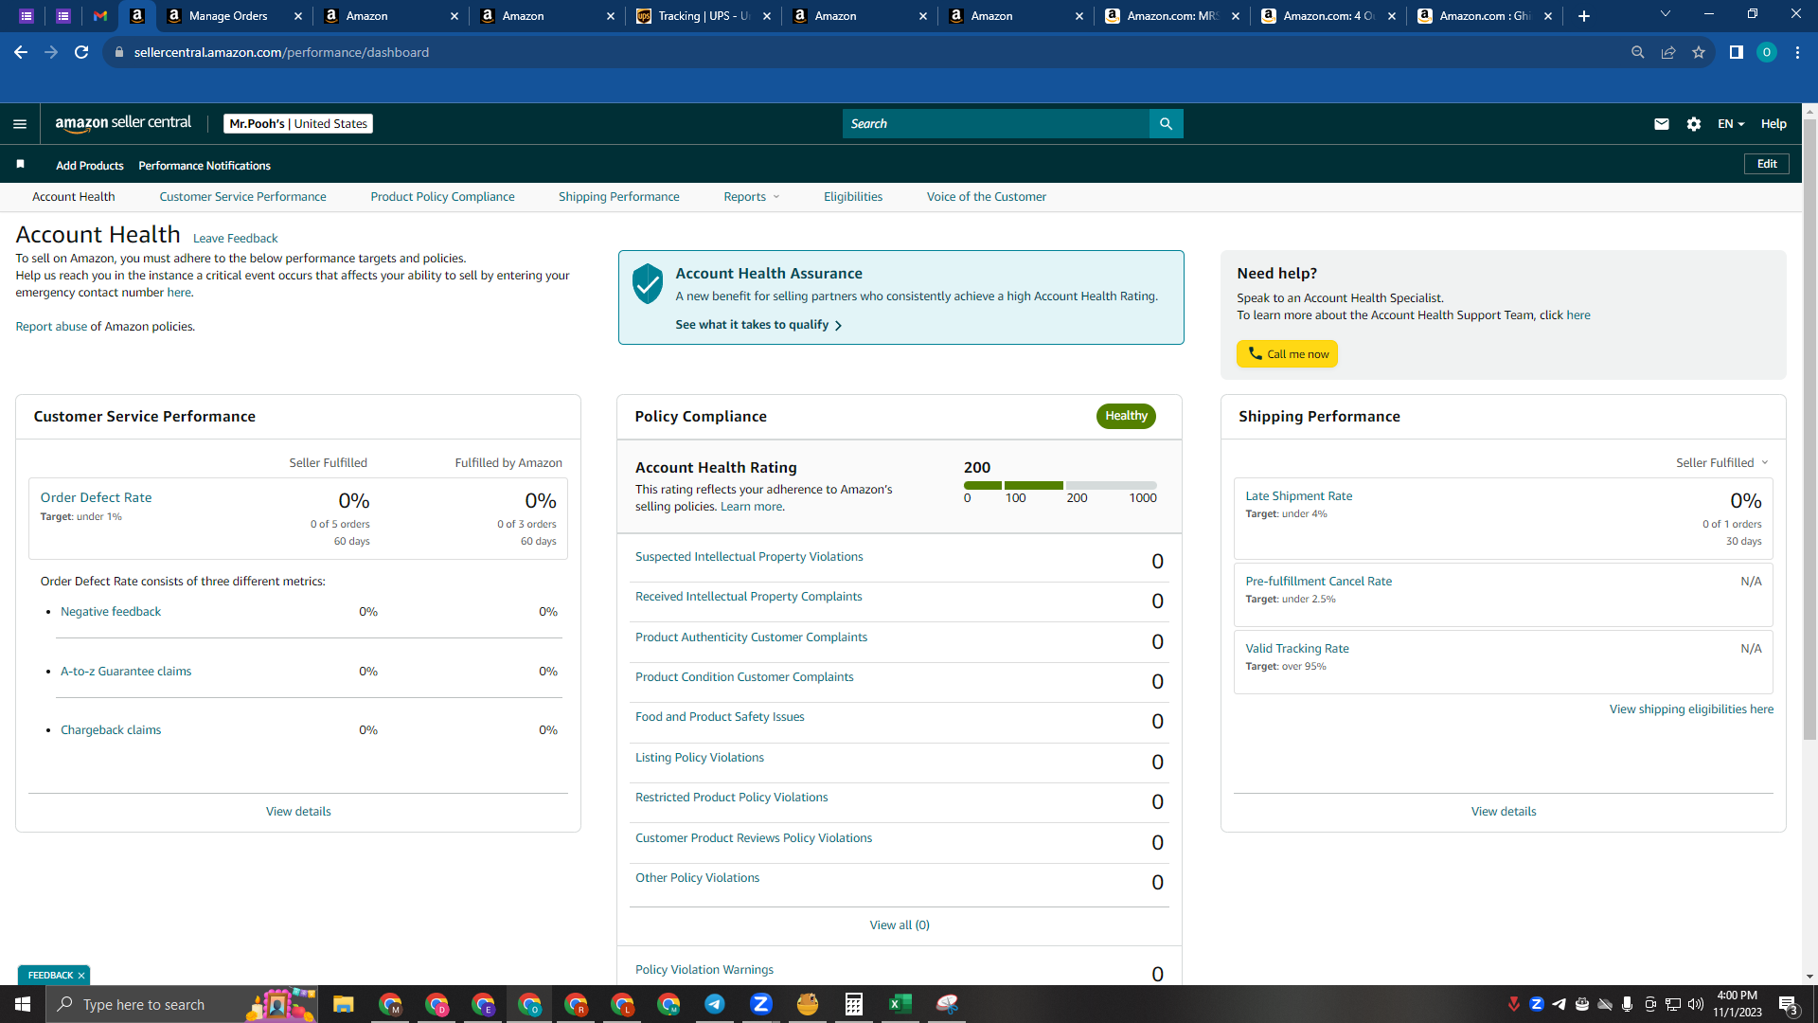The height and width of the screenshot is (1023, 1818).
Task: Click the Leave Feedback link
Action: (236, 239)
